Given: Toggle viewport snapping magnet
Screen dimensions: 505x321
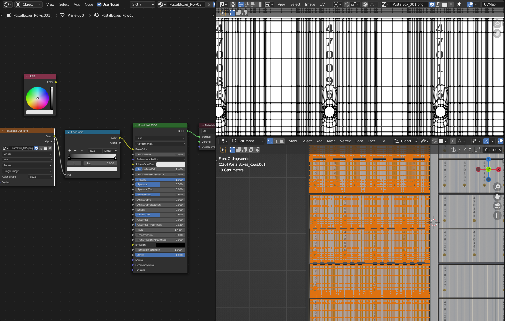Looking at the screenshot, I should [x=435, y=141].
